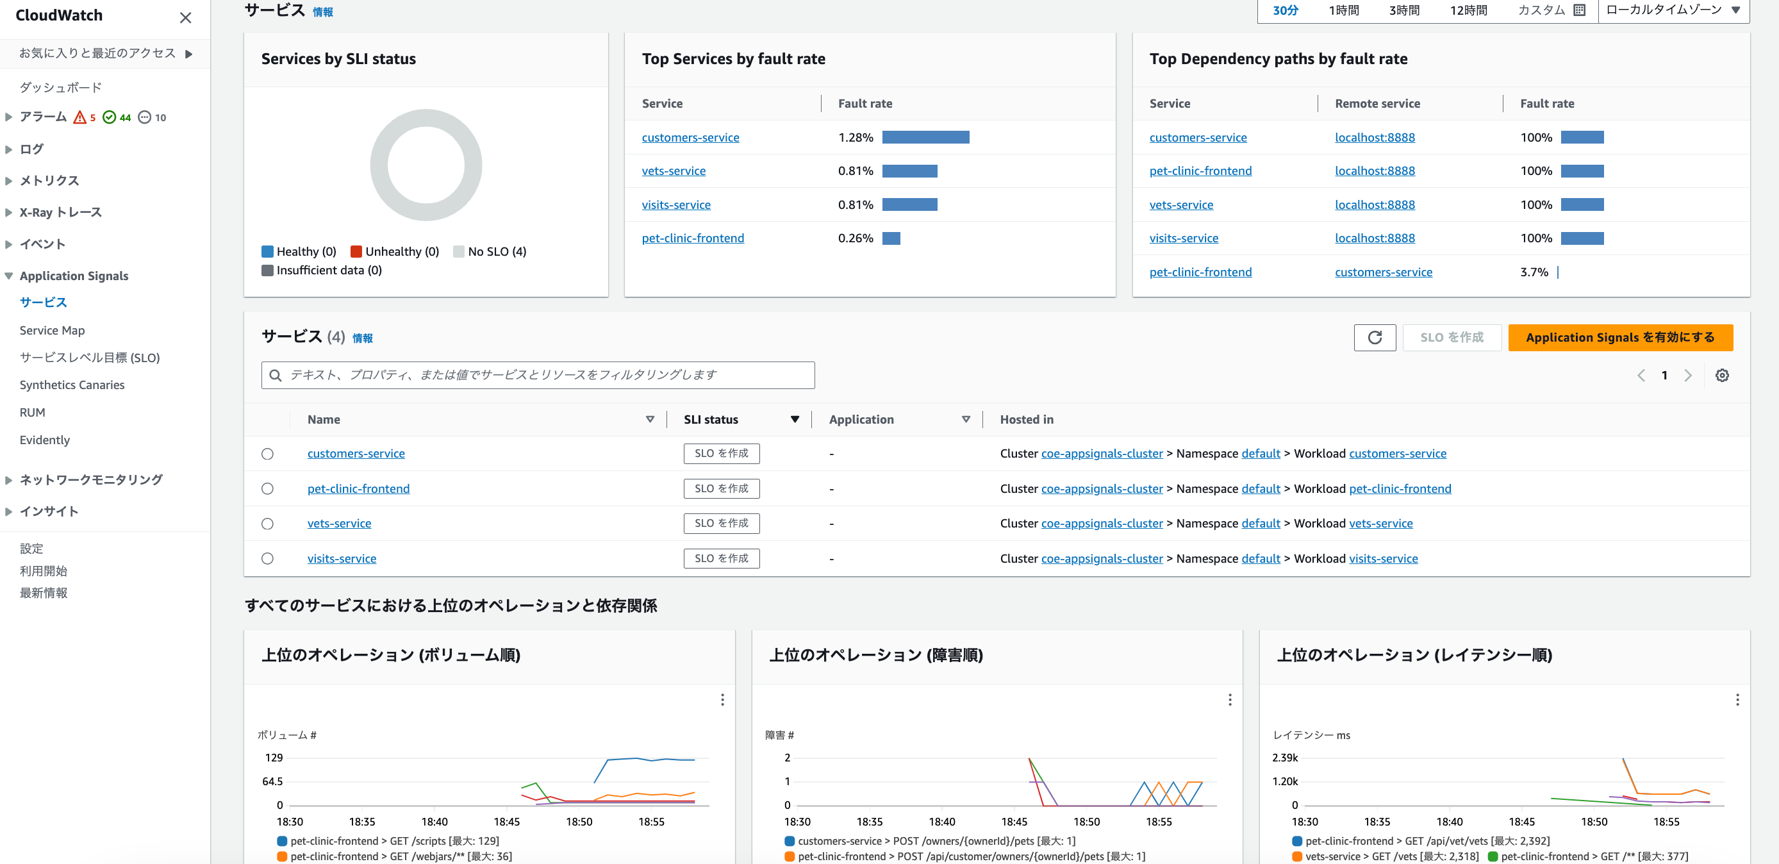Image resolution: width=1779 pixels, height=864 pixels.
Task: Select customers-service radio button
Action: [x=267, y=454]
